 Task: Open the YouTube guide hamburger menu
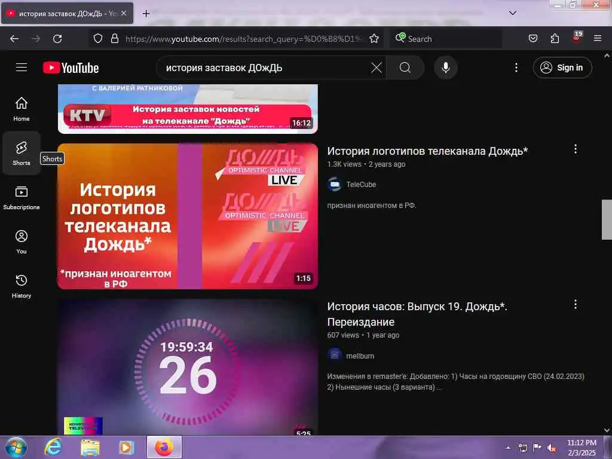click(22, 68)
